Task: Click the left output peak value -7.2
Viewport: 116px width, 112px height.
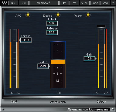Action: click(x=97, y=93)
